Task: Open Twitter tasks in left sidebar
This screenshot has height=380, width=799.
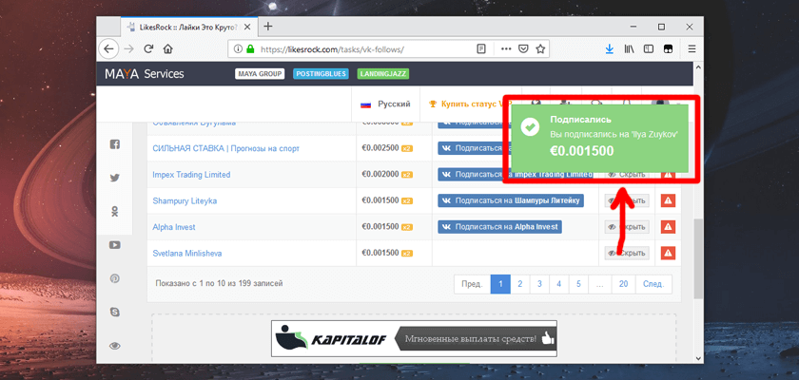Action: click(x=115, y=178)
